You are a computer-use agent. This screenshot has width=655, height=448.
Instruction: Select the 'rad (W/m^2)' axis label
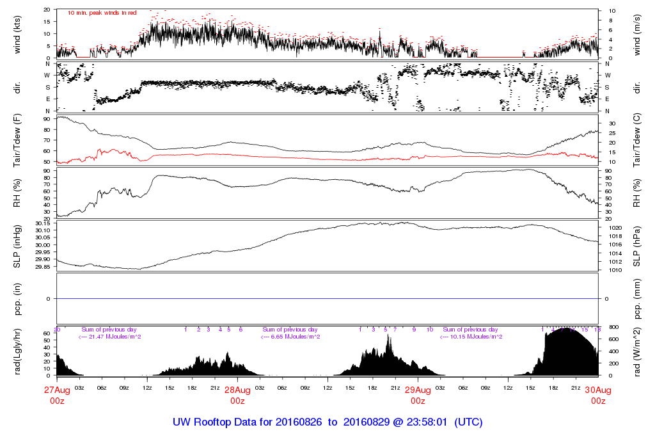[636, 352]
